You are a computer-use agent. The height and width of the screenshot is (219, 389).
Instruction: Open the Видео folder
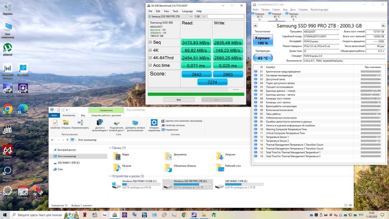pyautogui.click(x=121, y=156)
